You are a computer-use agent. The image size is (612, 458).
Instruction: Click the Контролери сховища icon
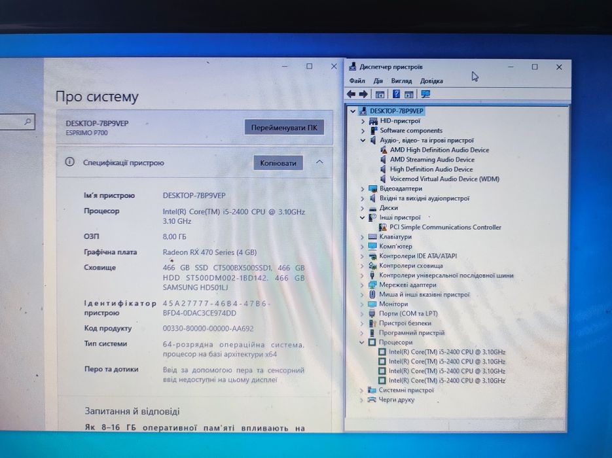click(372, 266)
